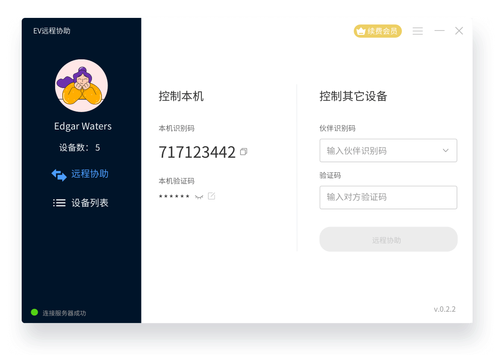Copy the local ID 717123442
The image size is (500, 355).
tap(243, 152)
